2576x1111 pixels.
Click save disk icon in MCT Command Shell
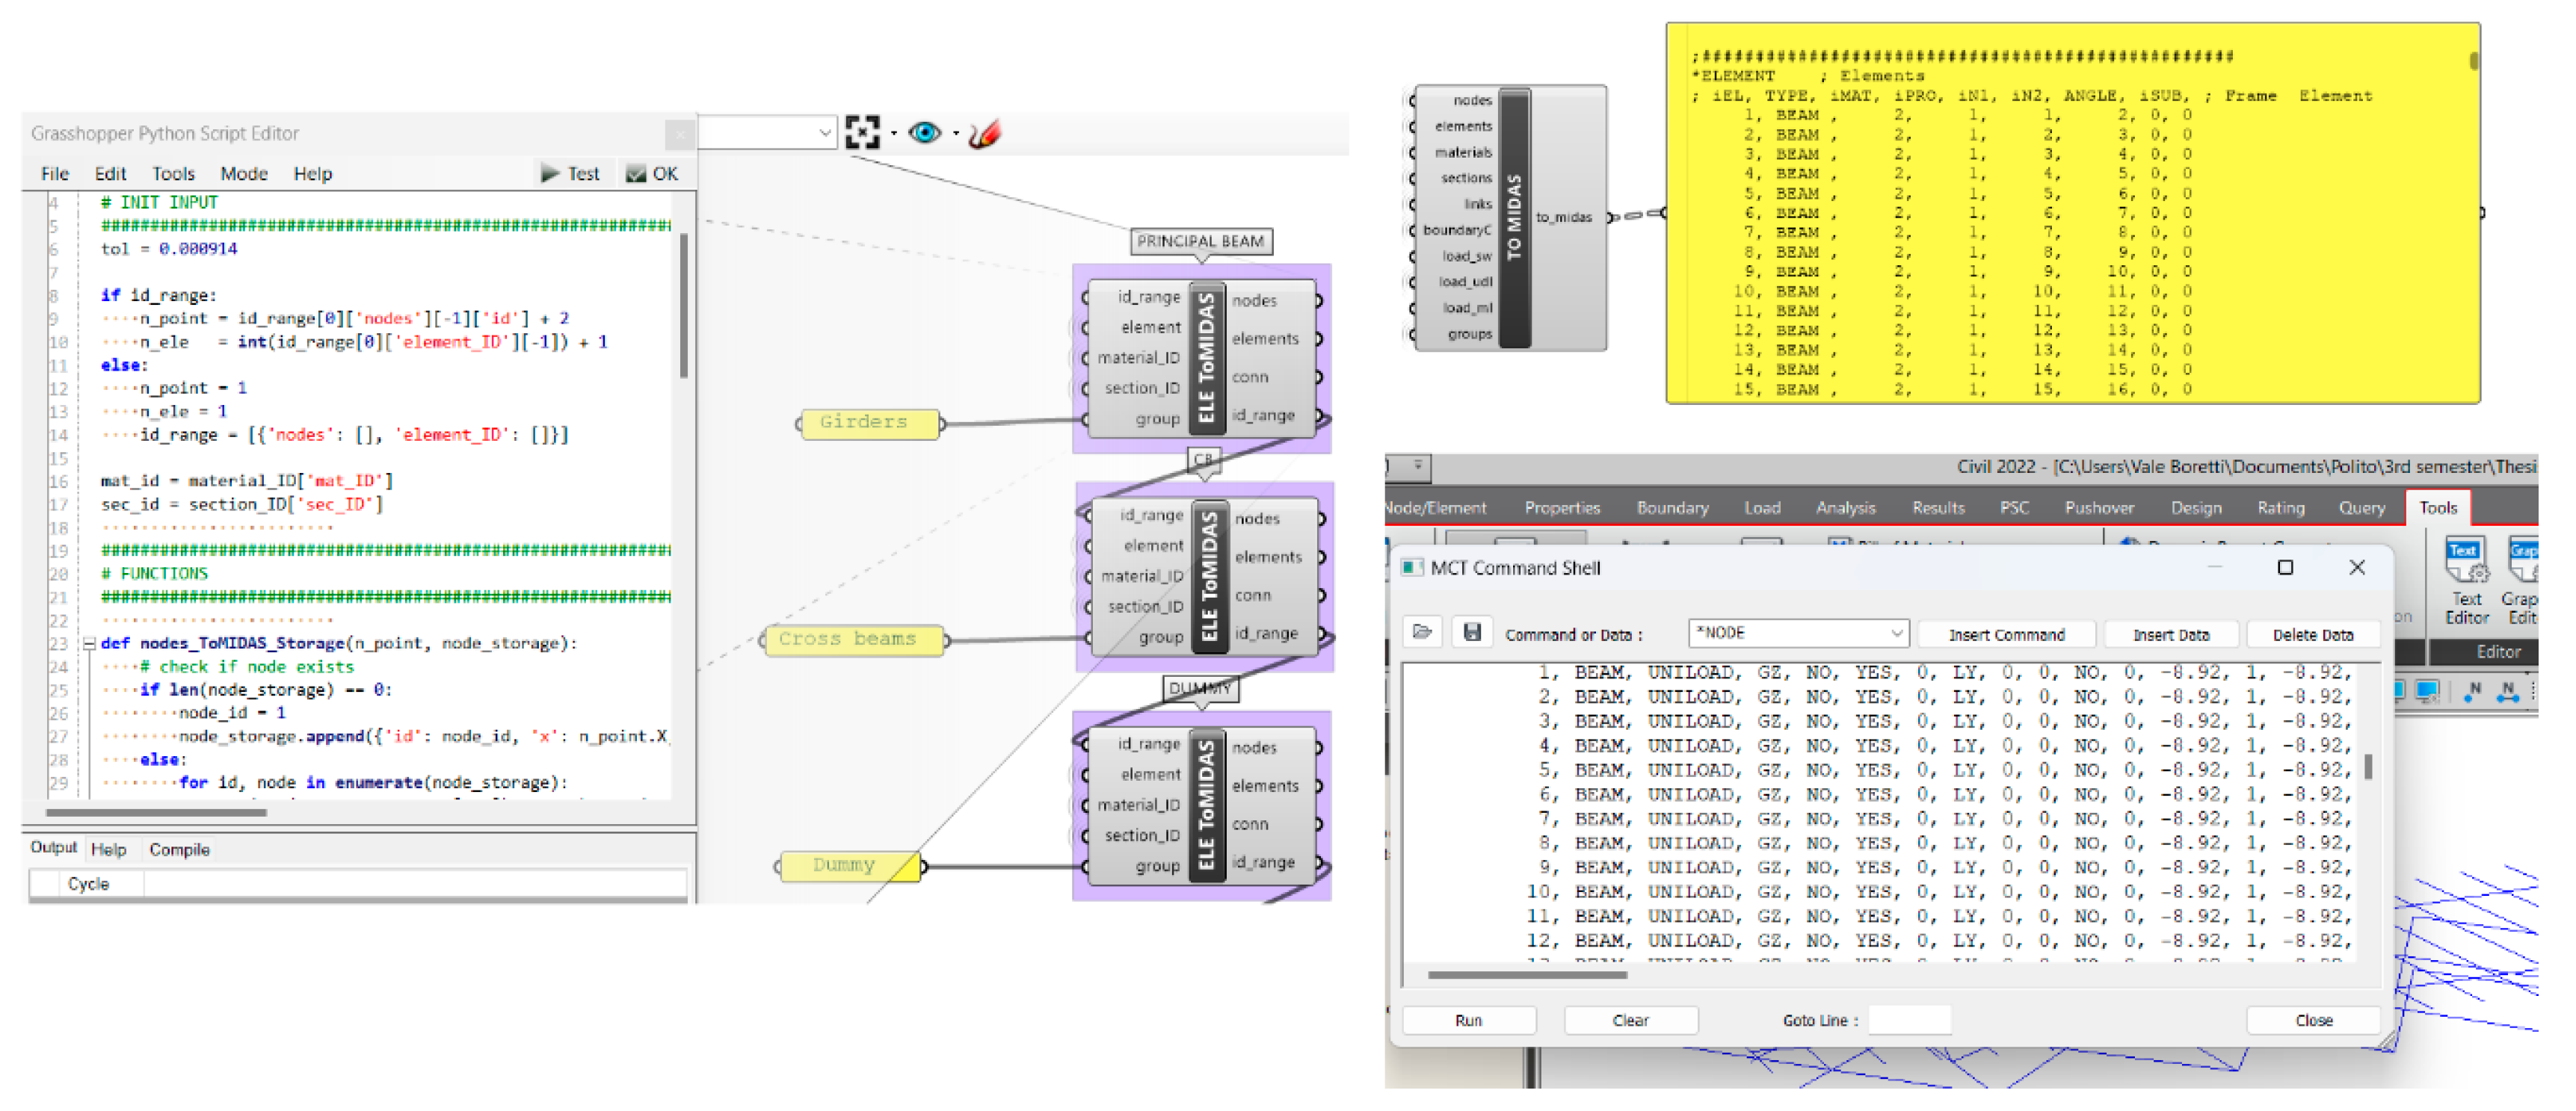click(x=1472, y=632)
